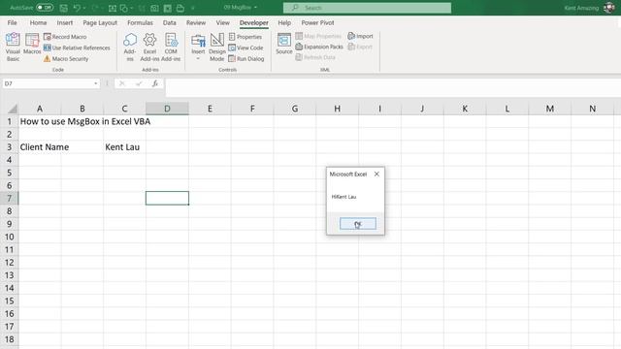Screen dimensions: 621x349
Task: Switch to the Page Layout tab
Action: pos(100,23)
